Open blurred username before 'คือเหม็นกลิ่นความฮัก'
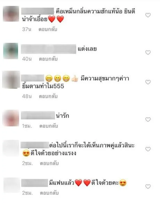Screen dimensions: 160x204 click(x=38, y=11)
